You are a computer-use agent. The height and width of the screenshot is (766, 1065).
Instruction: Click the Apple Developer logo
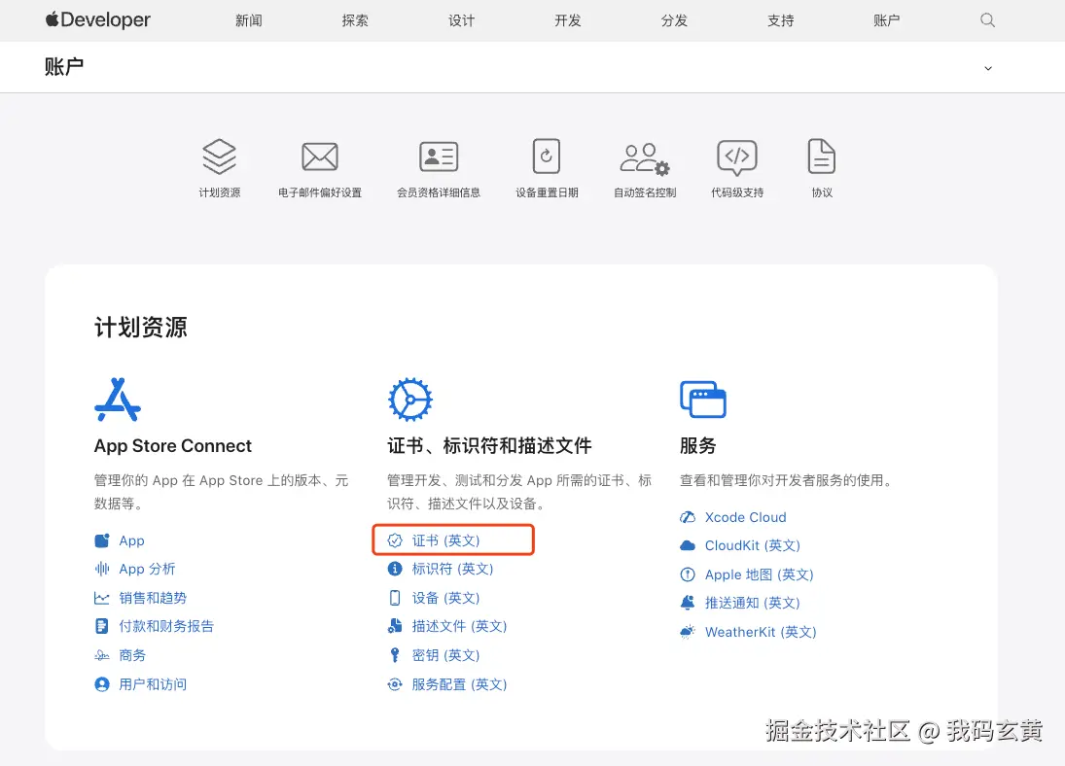[98, 20]
